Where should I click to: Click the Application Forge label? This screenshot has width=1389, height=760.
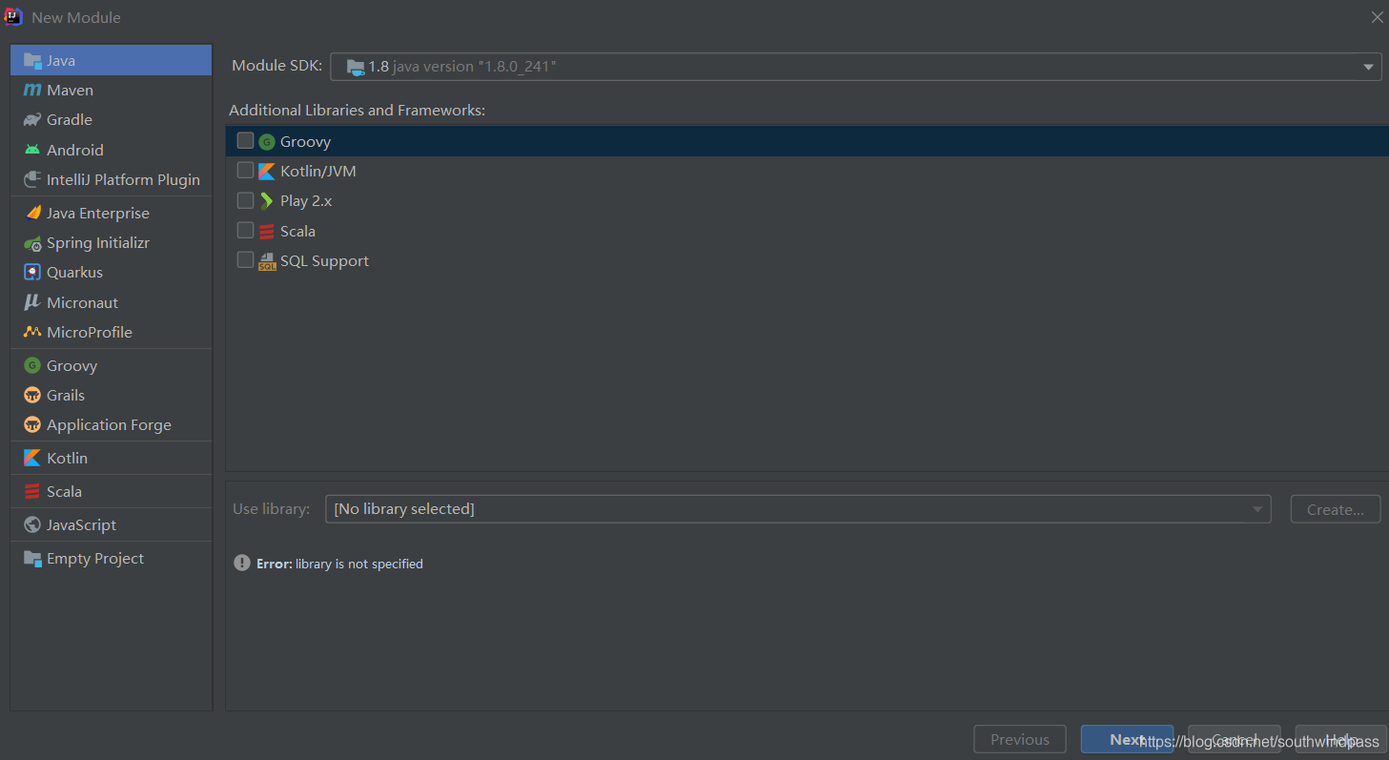click(x=109, y=424)
